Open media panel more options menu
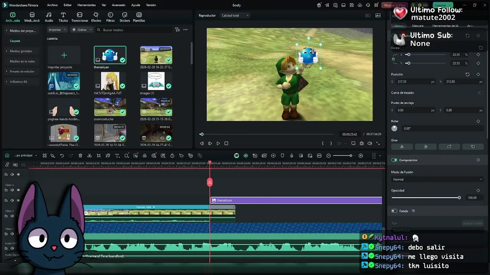Screen dimensions: 490x275 pos(185,30)
